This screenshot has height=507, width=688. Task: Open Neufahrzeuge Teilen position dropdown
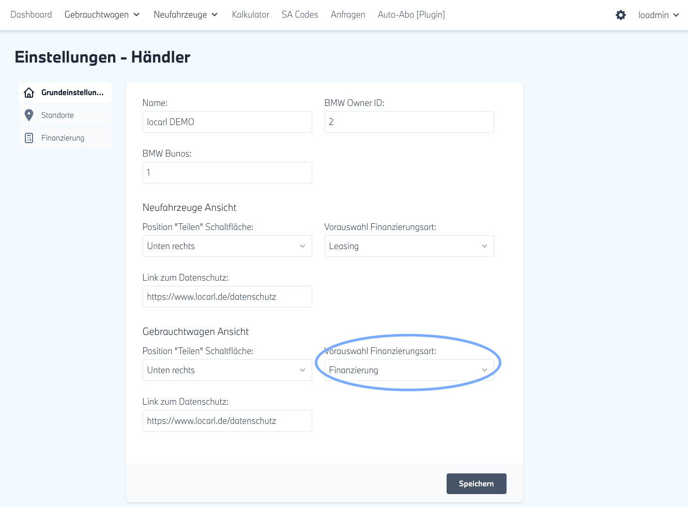(x=227, y=246)
